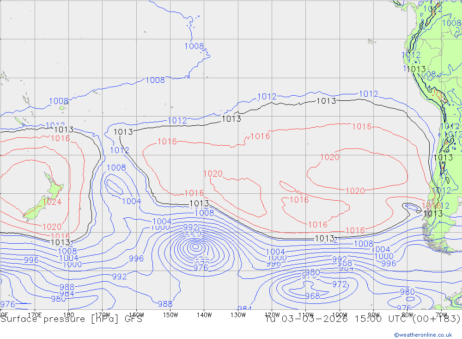Click the 170W longitude label

[103, 315]
